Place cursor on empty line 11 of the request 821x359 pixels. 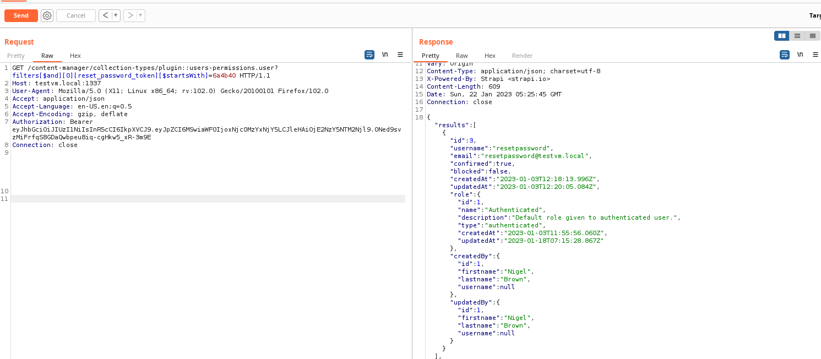pos(208,199)
